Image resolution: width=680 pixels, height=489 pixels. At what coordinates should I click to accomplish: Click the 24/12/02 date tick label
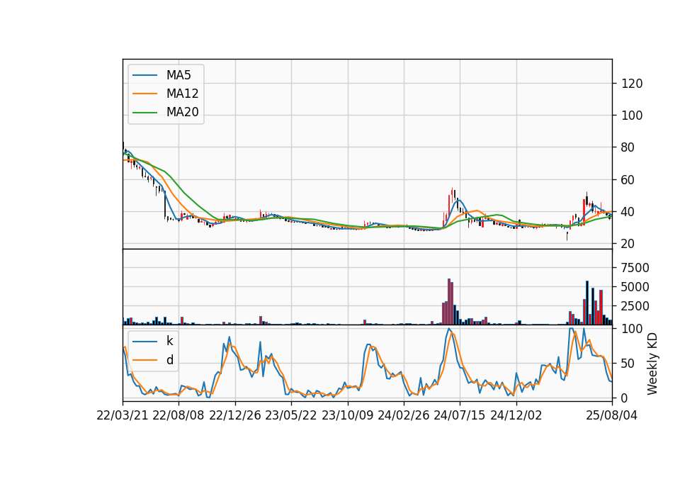pyautogui.click(x=516, y=415)
